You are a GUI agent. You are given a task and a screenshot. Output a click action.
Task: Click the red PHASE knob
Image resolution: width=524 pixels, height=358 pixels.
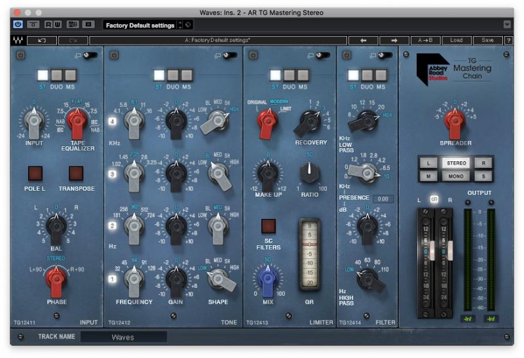(56, 281)
